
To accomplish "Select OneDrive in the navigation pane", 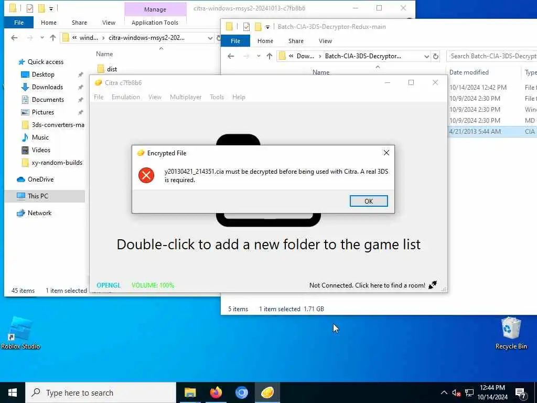I will point(40,179).
